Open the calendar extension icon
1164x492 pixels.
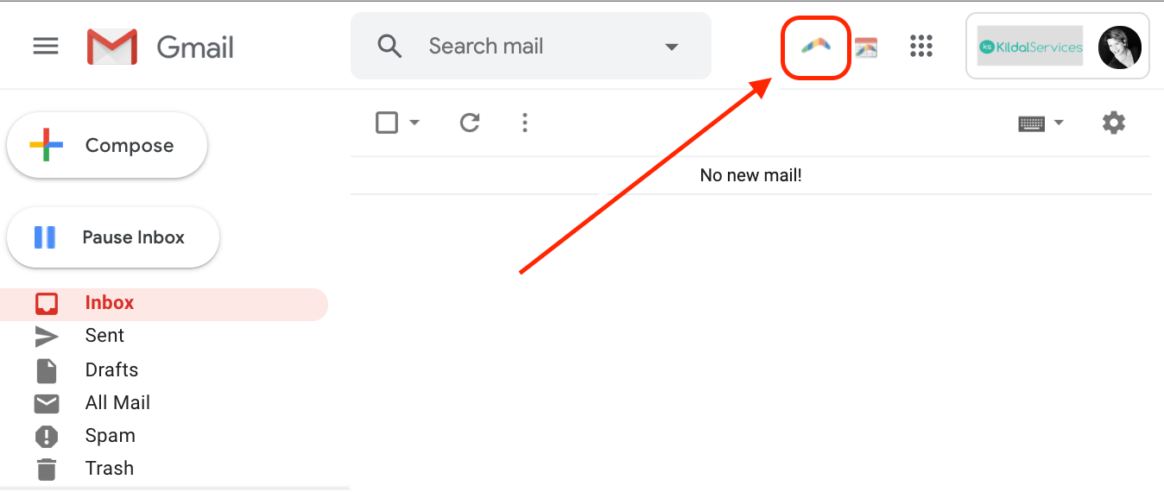(x=866, y=47)
